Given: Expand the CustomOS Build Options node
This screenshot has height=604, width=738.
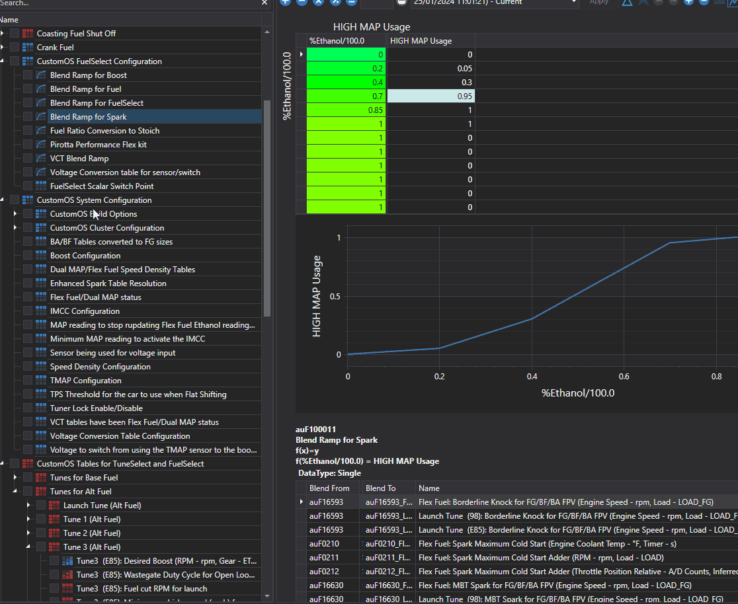Looking at the screenshot, I should pyautogui.click(x=15, y=214).
